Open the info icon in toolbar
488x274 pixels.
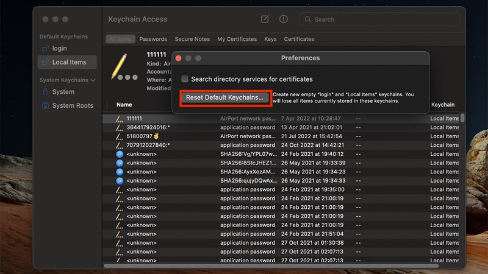[284, 19]
